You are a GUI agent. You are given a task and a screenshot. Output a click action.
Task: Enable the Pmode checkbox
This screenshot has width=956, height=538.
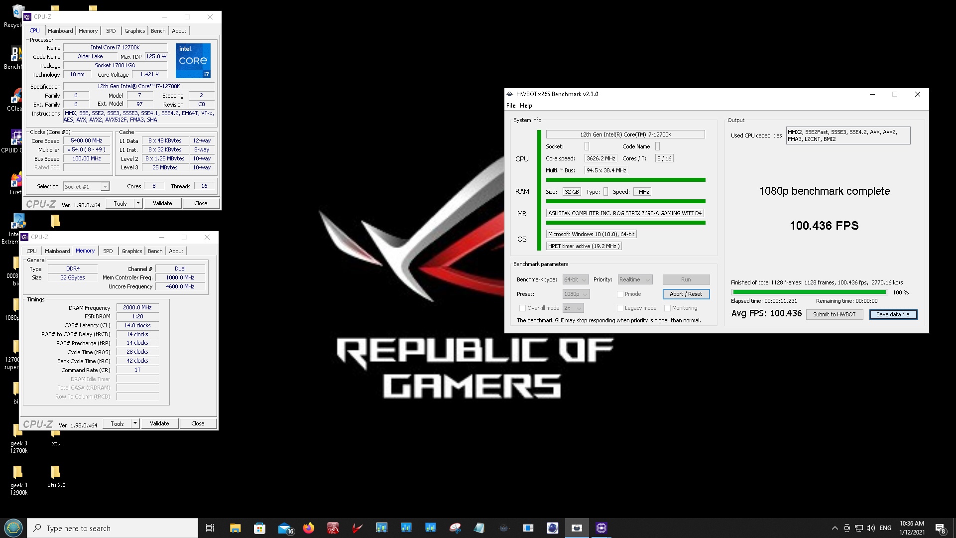620,294
